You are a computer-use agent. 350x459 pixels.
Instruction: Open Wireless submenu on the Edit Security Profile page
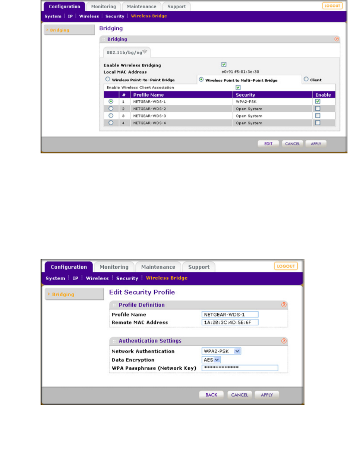coord(97,278)
